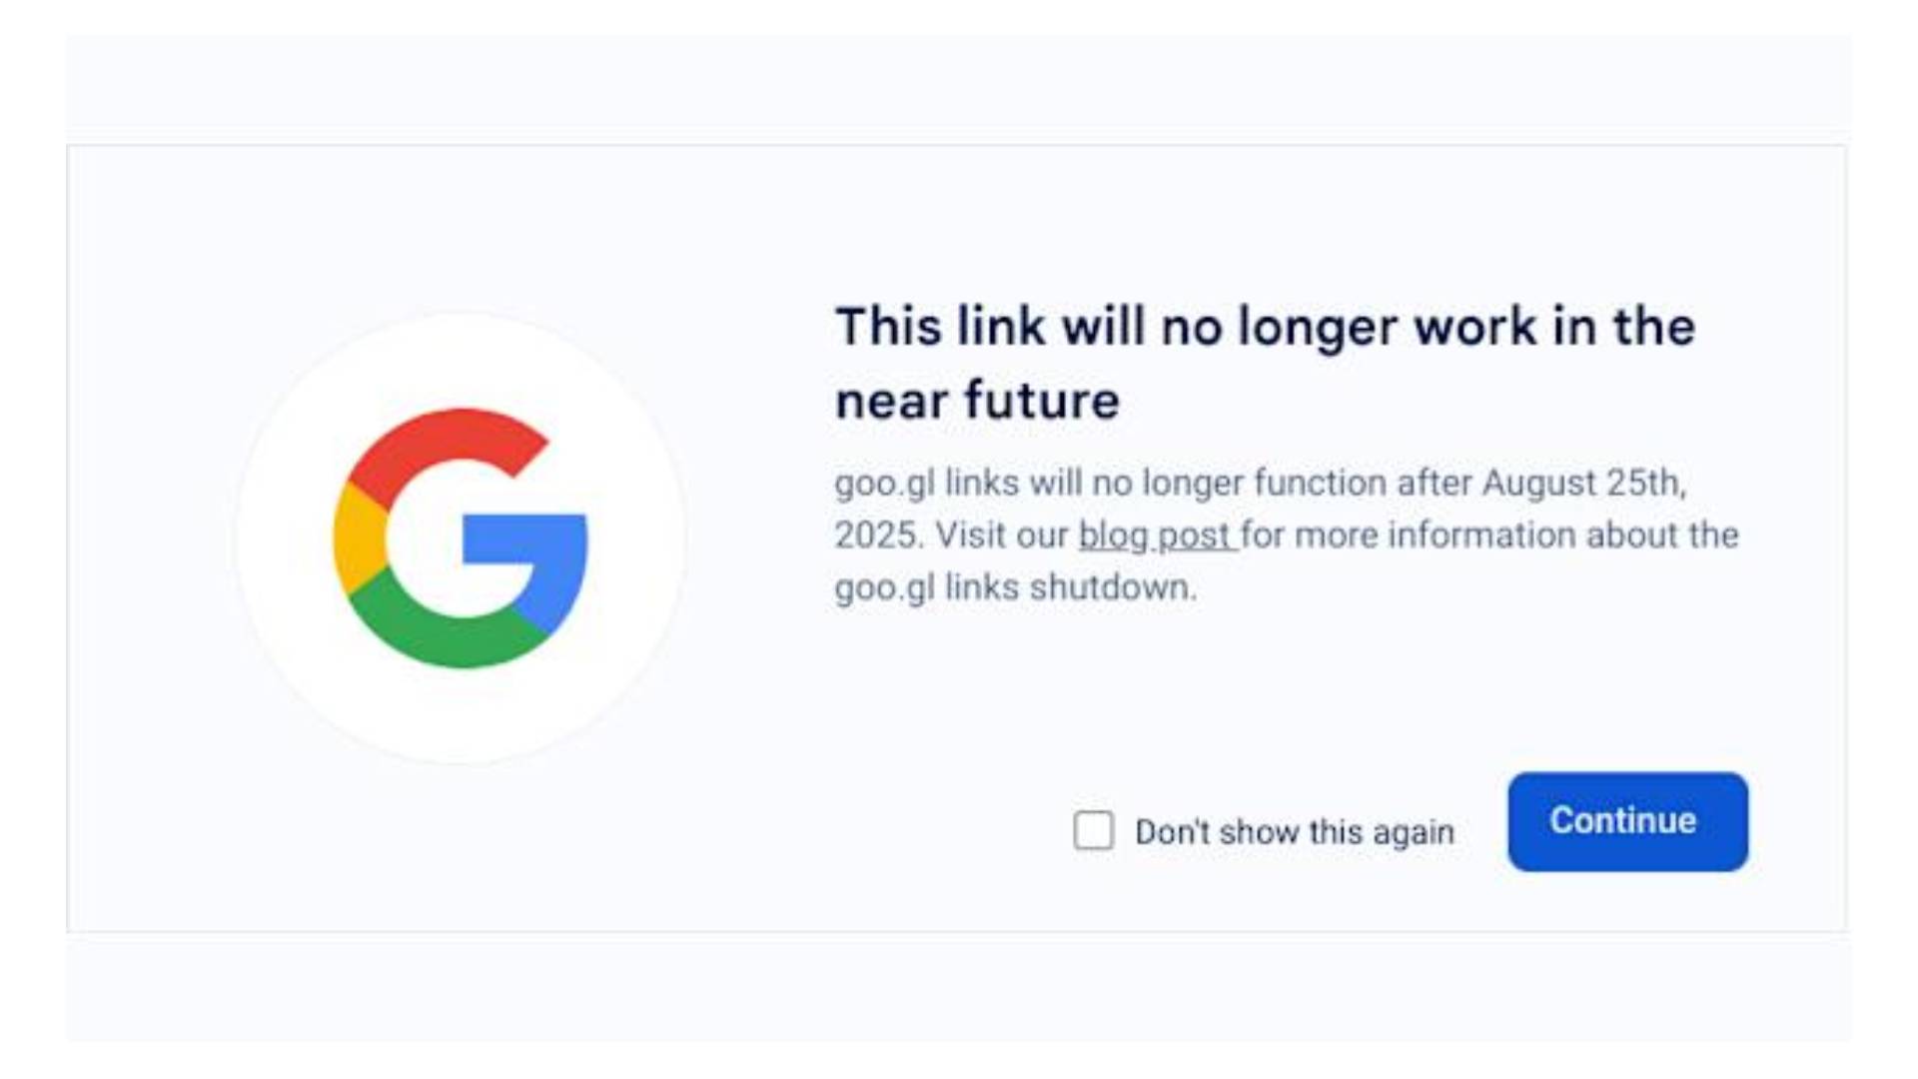Click the "goo.gl links shutdown" closing sentence
Image resolution: width=1918 pixels, height=1079 pixels.
point(1015,587)
